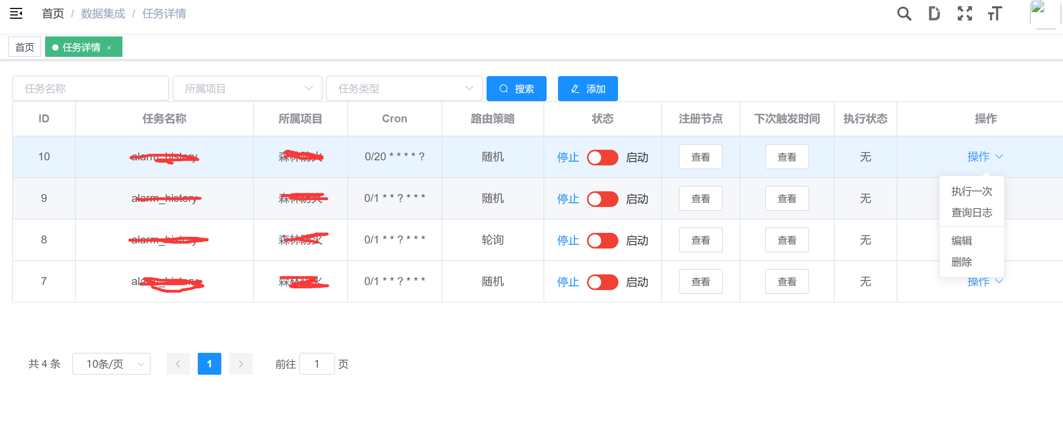Type in the 任务名称 search field
Screen dimensions: 1063x421
(90, 88)
